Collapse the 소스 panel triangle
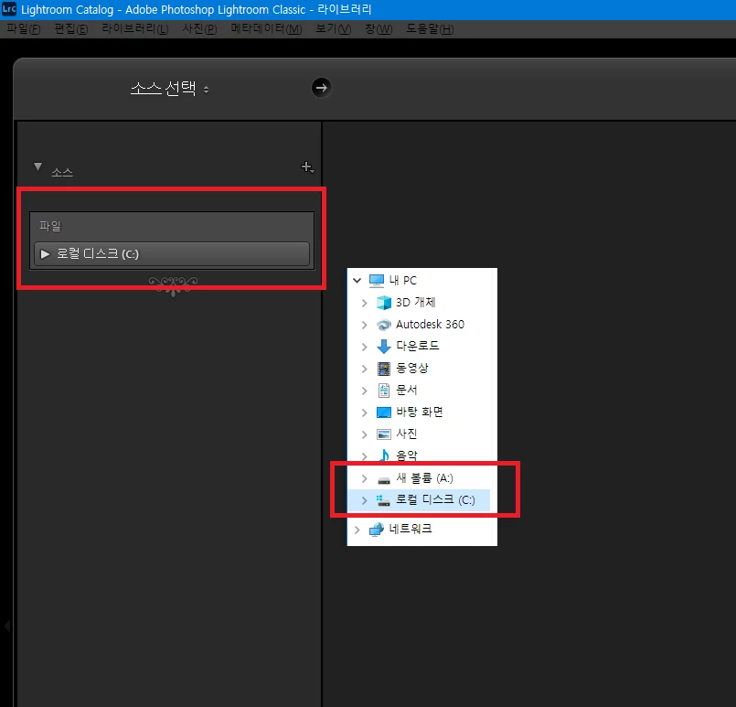Screen dimensions: 736x707 click(38, 166)
